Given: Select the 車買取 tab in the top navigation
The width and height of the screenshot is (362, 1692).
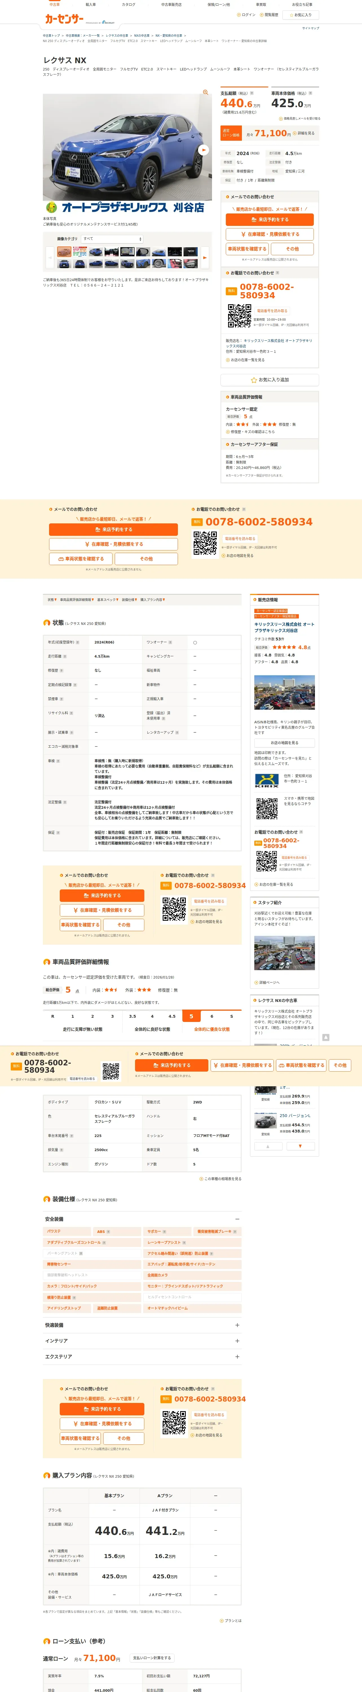Looking at the screenshot, I should pos(261,5).
